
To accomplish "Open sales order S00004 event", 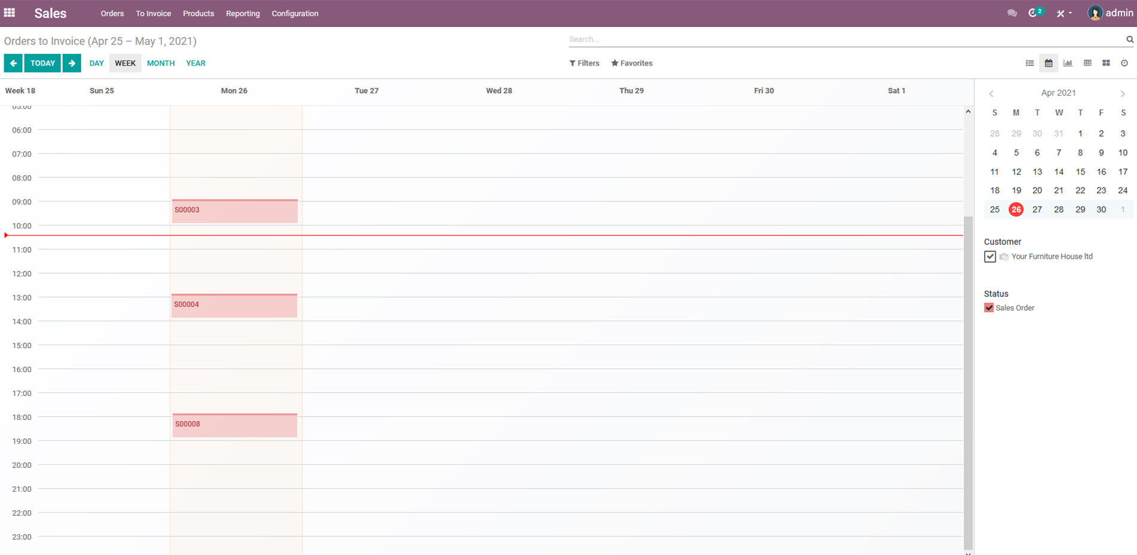I will [x=234, y=305].
